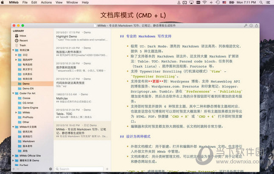
Task: Click the Search field in the document list
Action: (79, 169)
